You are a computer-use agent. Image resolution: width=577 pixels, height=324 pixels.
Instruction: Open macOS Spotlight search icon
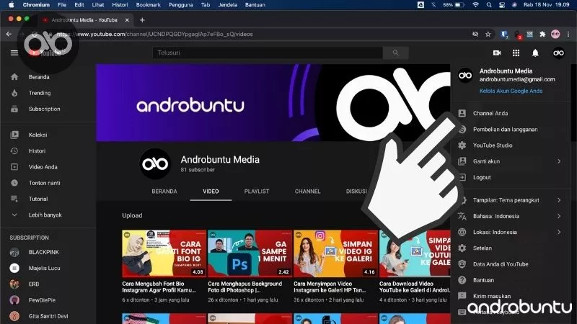click(489, 5)
